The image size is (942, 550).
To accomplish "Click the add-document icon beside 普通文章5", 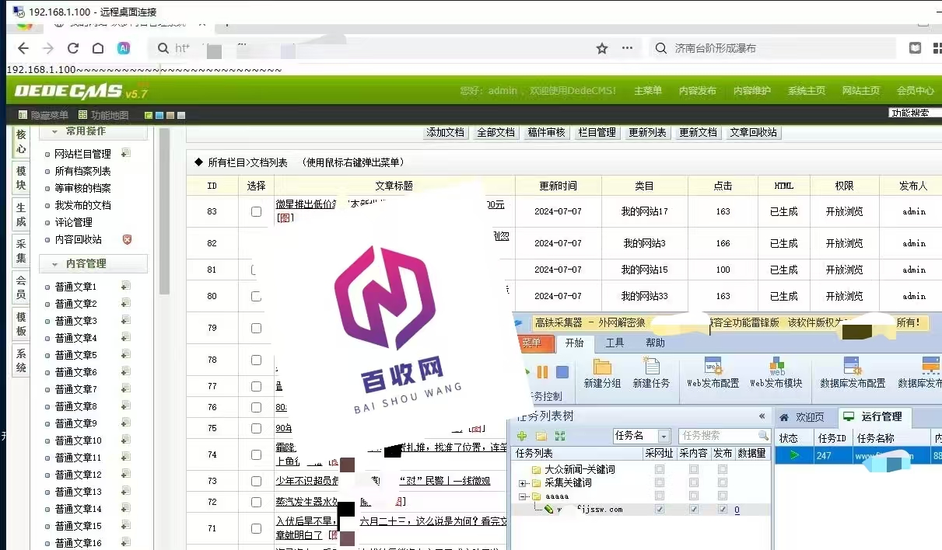I will [125, 354].
